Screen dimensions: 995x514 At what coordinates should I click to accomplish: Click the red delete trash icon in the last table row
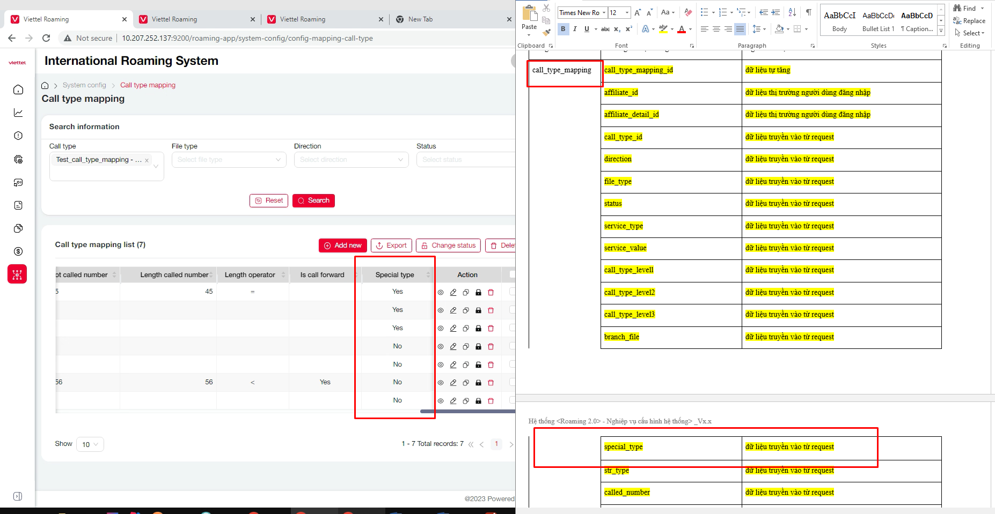tap(491, 401)
